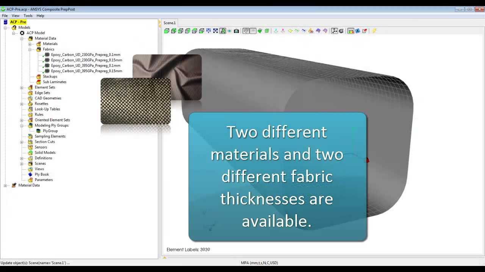Viewport: 485px width, 272px height.
Task: Click the Edge Sets folder icon
Action: pyautogui.click(x=30, y=93)
